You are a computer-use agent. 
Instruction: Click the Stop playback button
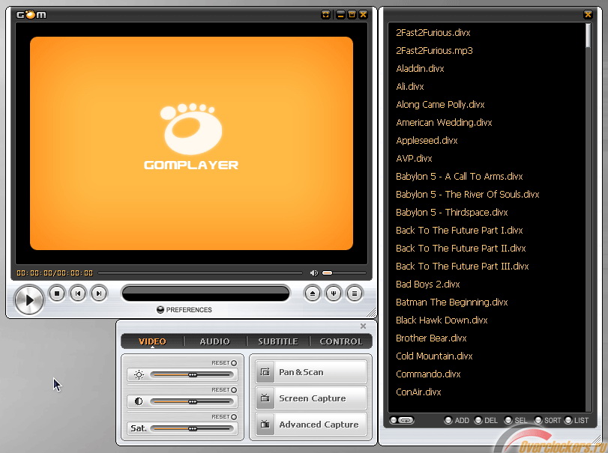click(57, 294)
